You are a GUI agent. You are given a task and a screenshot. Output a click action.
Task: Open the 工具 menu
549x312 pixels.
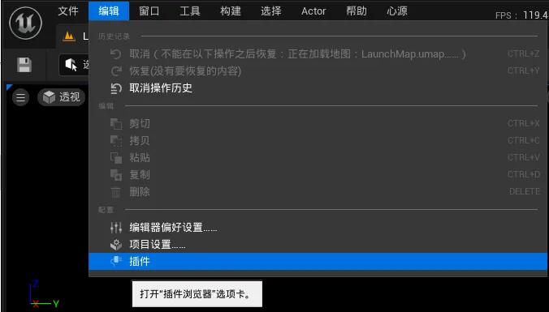[190, 11]
